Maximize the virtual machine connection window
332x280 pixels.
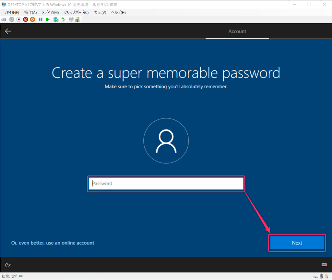pos(309,5)
